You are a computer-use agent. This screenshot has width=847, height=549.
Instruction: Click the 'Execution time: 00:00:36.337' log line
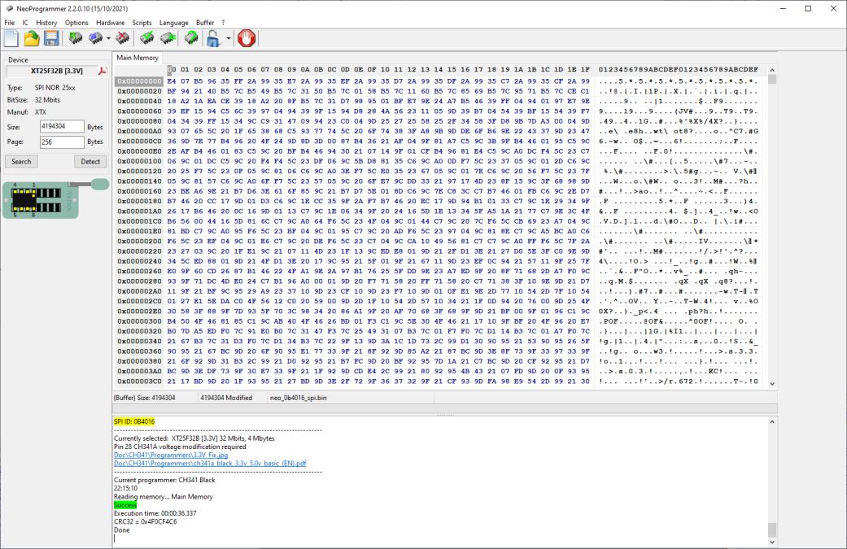tap(155, 513)
